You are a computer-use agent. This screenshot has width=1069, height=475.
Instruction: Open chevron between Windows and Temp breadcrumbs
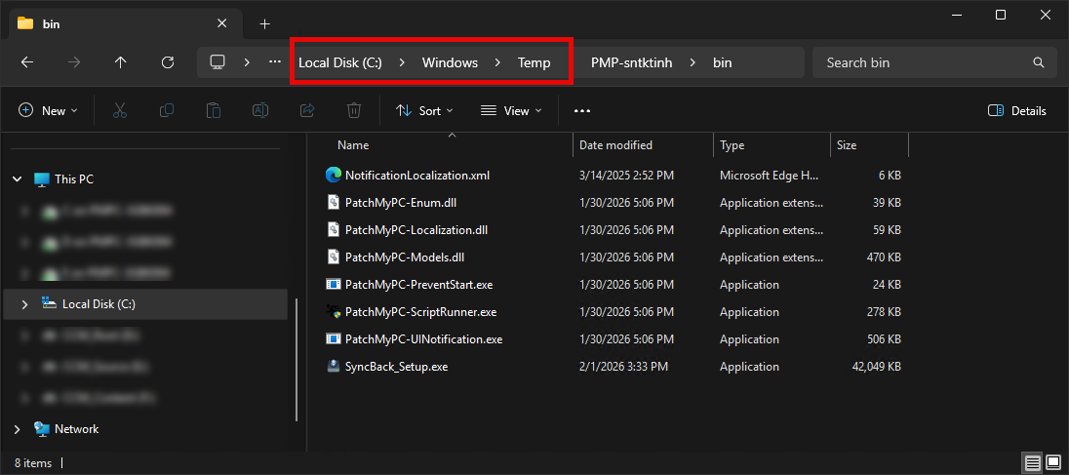497,62
